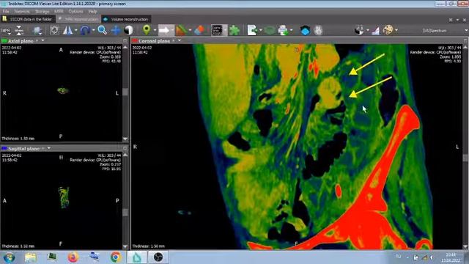Click the green oval disc icon
Image resolution: width=469 pixels, height=264 pixels.
click(x=270, y=30)
